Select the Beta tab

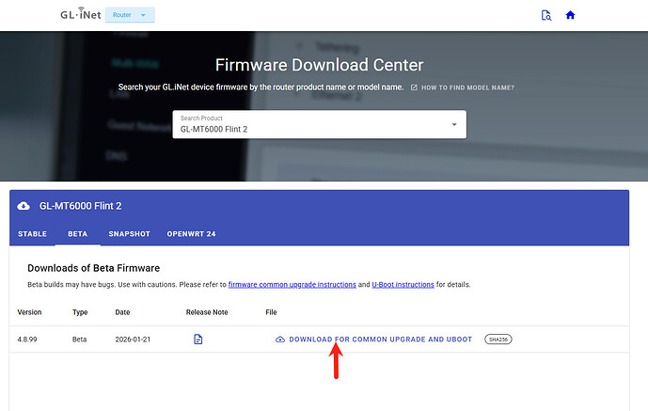click(x=78, y=234)
